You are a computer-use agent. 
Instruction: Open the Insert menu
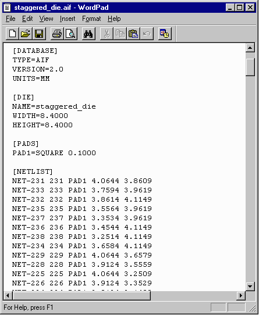[68, 19]
